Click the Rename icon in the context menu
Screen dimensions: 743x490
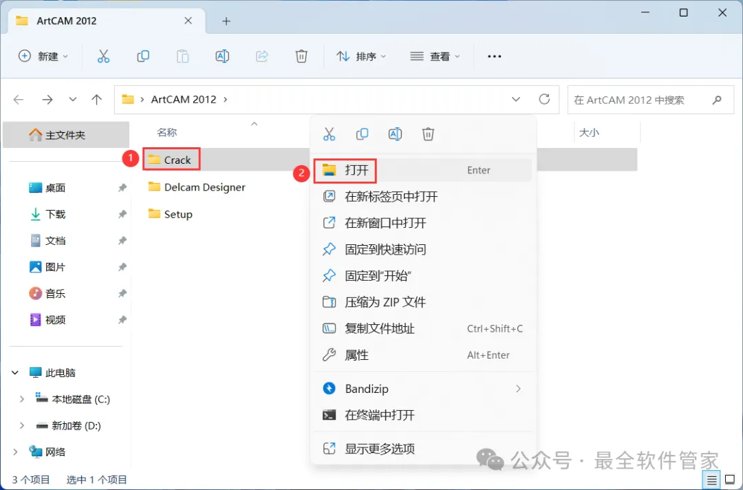395,134
